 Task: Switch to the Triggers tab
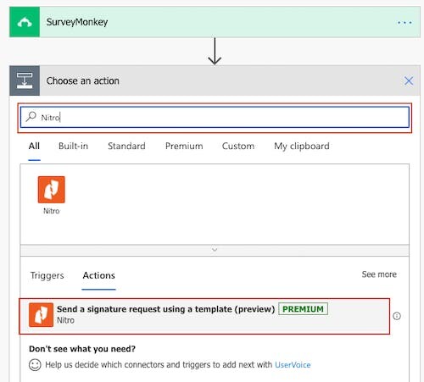point(47,275)
